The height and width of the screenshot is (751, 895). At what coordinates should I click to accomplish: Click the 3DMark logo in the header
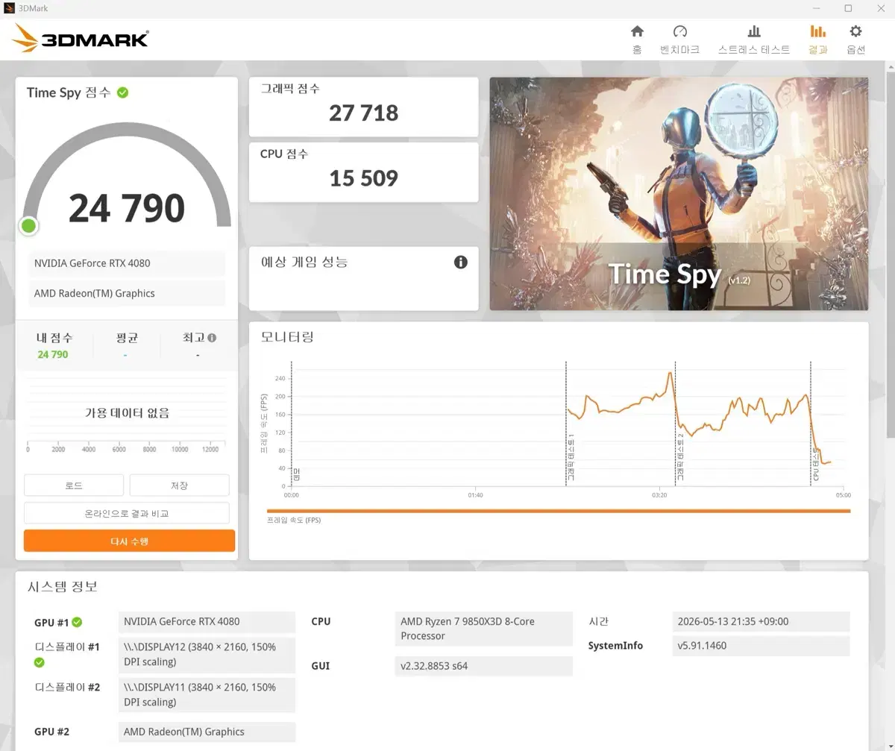(81, 37)
